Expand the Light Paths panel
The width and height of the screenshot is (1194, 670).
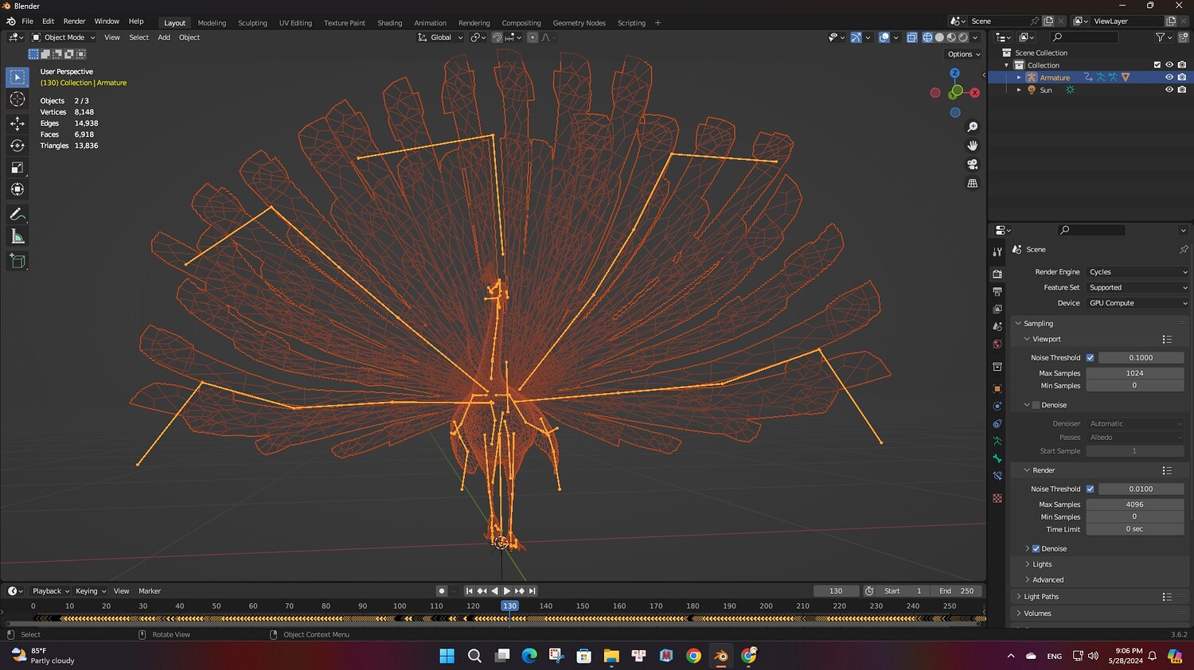(x=1041, y=597)
